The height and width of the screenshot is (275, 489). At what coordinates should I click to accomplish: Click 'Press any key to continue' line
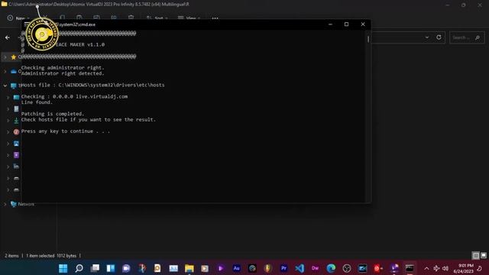[66, 131]
